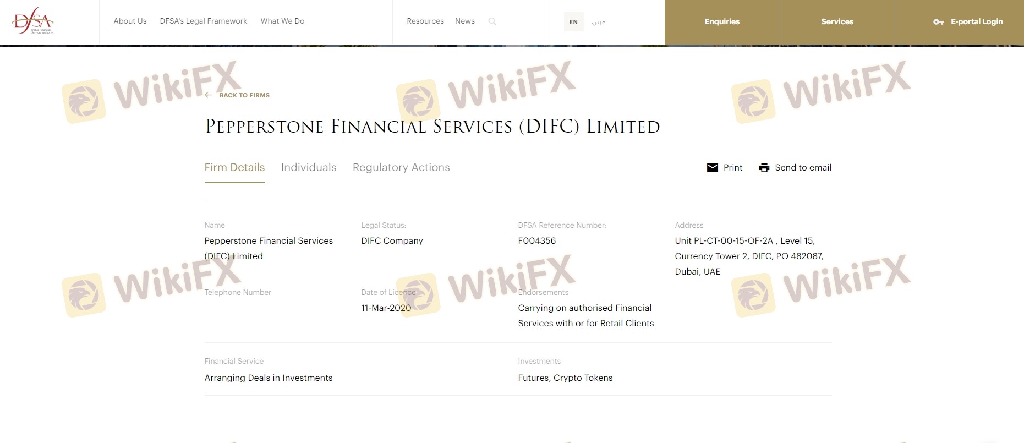Viewport: 1024px width, 443px height.
Task: Click the key icon beside E-portal Login
Action: tap(939, 22)
